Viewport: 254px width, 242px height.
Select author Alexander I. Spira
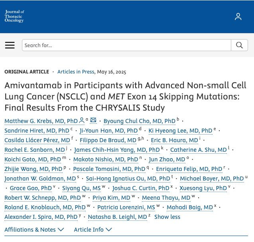pos(41,217)
